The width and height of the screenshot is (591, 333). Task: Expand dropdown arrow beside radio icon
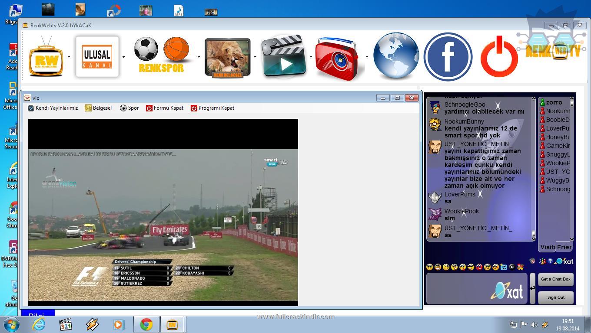(x=367, y=57)
